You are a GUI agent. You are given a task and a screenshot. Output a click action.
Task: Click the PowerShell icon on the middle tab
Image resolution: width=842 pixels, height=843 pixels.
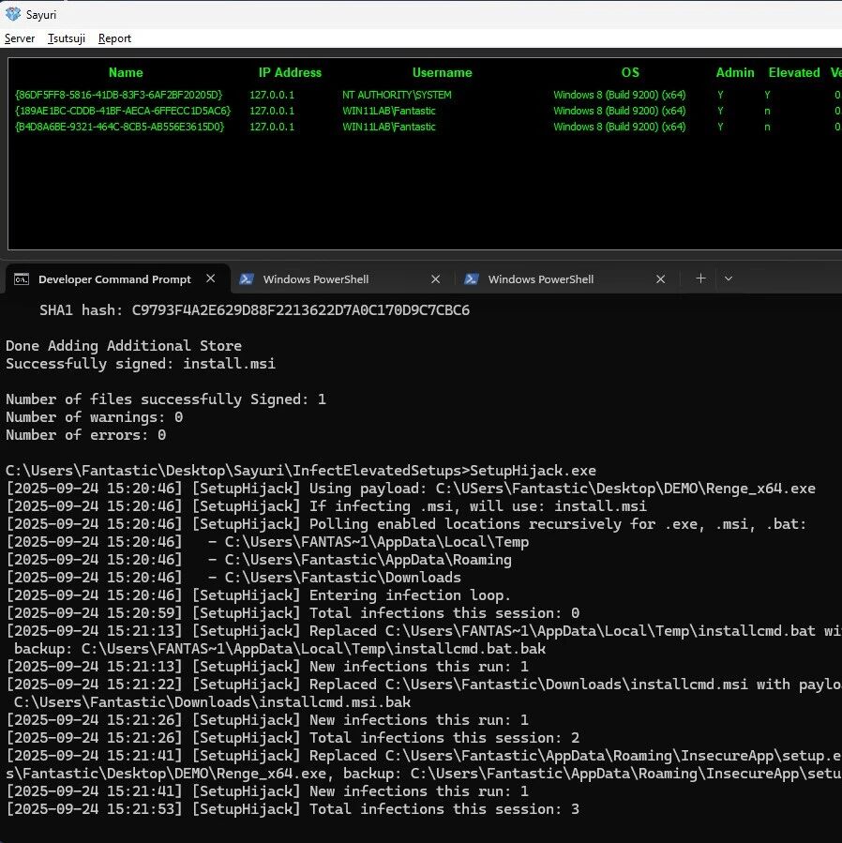click(x=247, y=279)
